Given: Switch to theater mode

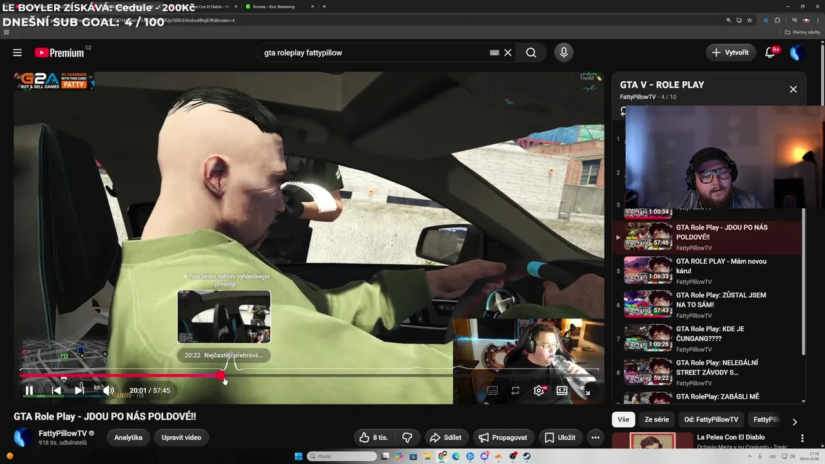Looking at the screenshot, I should pyautogui.click(x=562, y=391).
